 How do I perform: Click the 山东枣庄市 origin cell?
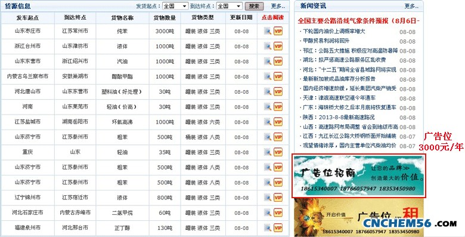[27, 31]
